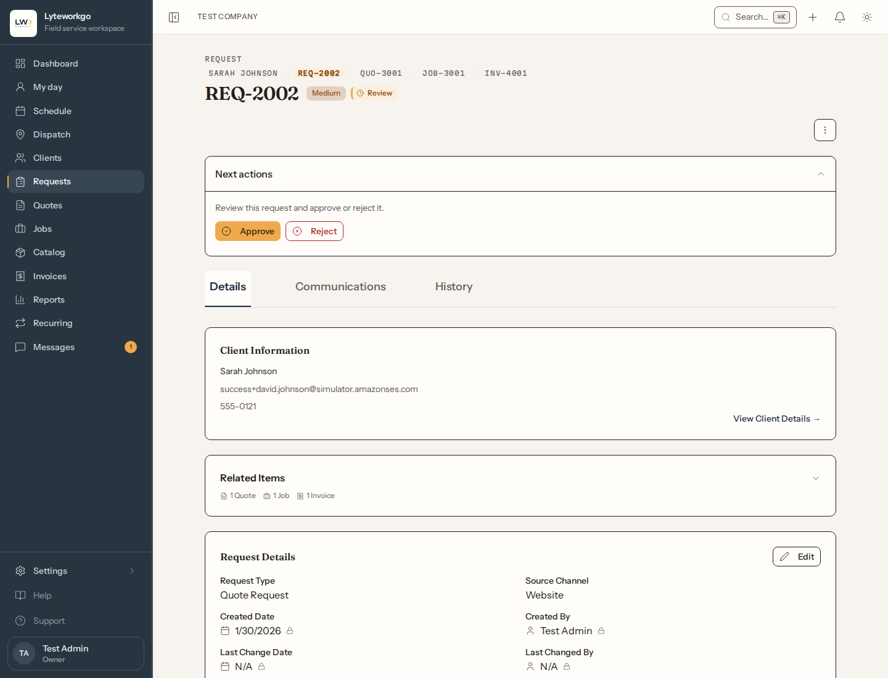888x678 pixels.
Task: Click the Catalog box icon
Action: [x=20, y=252]
